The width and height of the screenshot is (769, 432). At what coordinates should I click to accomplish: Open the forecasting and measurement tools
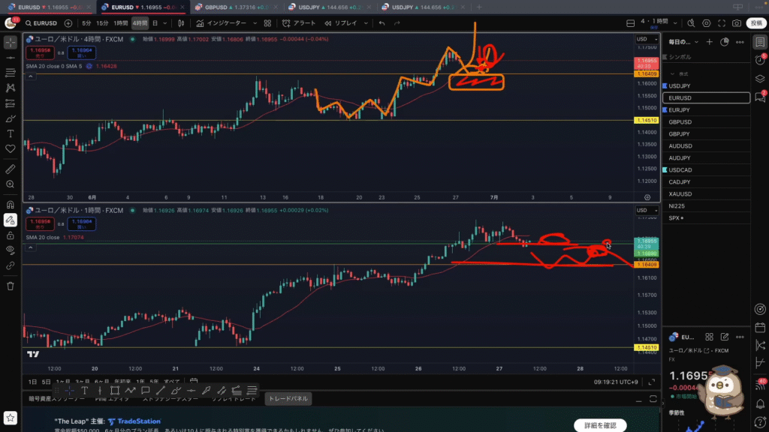(11, 103)
